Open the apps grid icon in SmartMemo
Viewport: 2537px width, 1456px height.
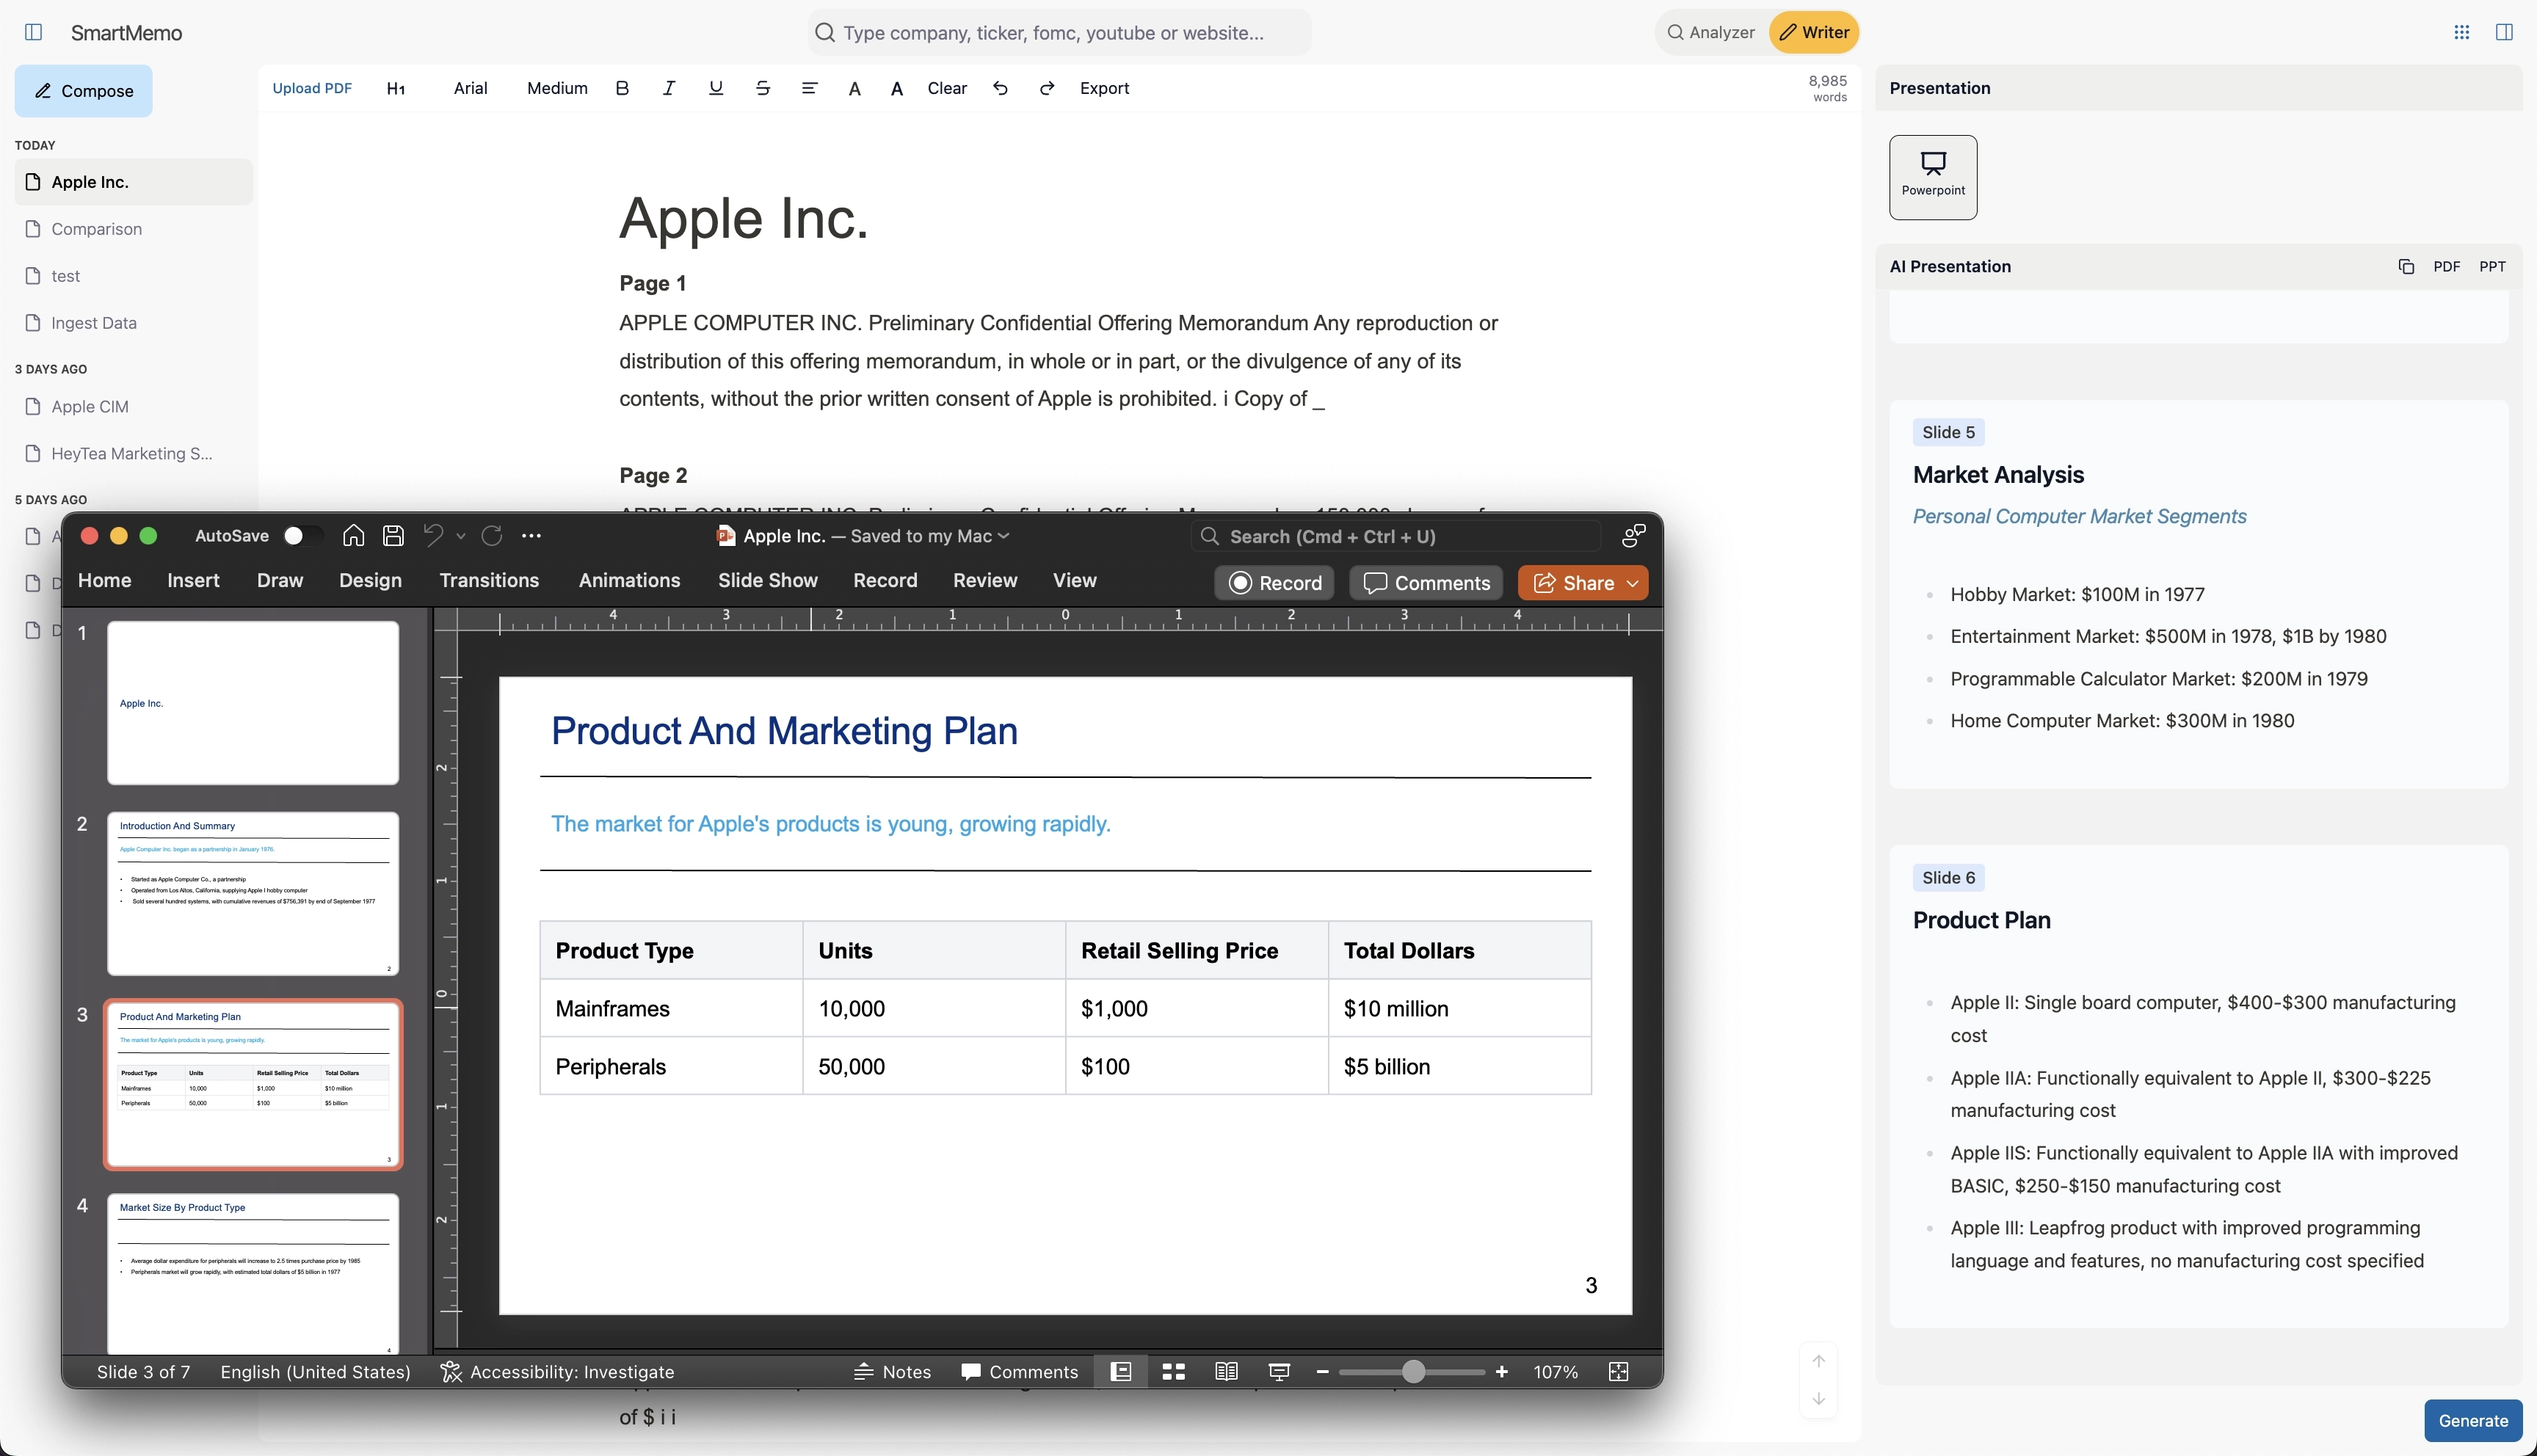[2462, 32]
